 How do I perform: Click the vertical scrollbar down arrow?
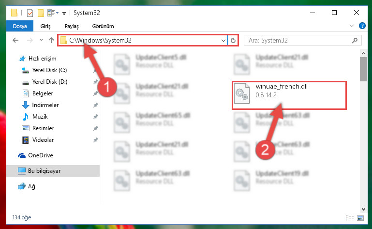pyautogui.click(x=363, y=209)
